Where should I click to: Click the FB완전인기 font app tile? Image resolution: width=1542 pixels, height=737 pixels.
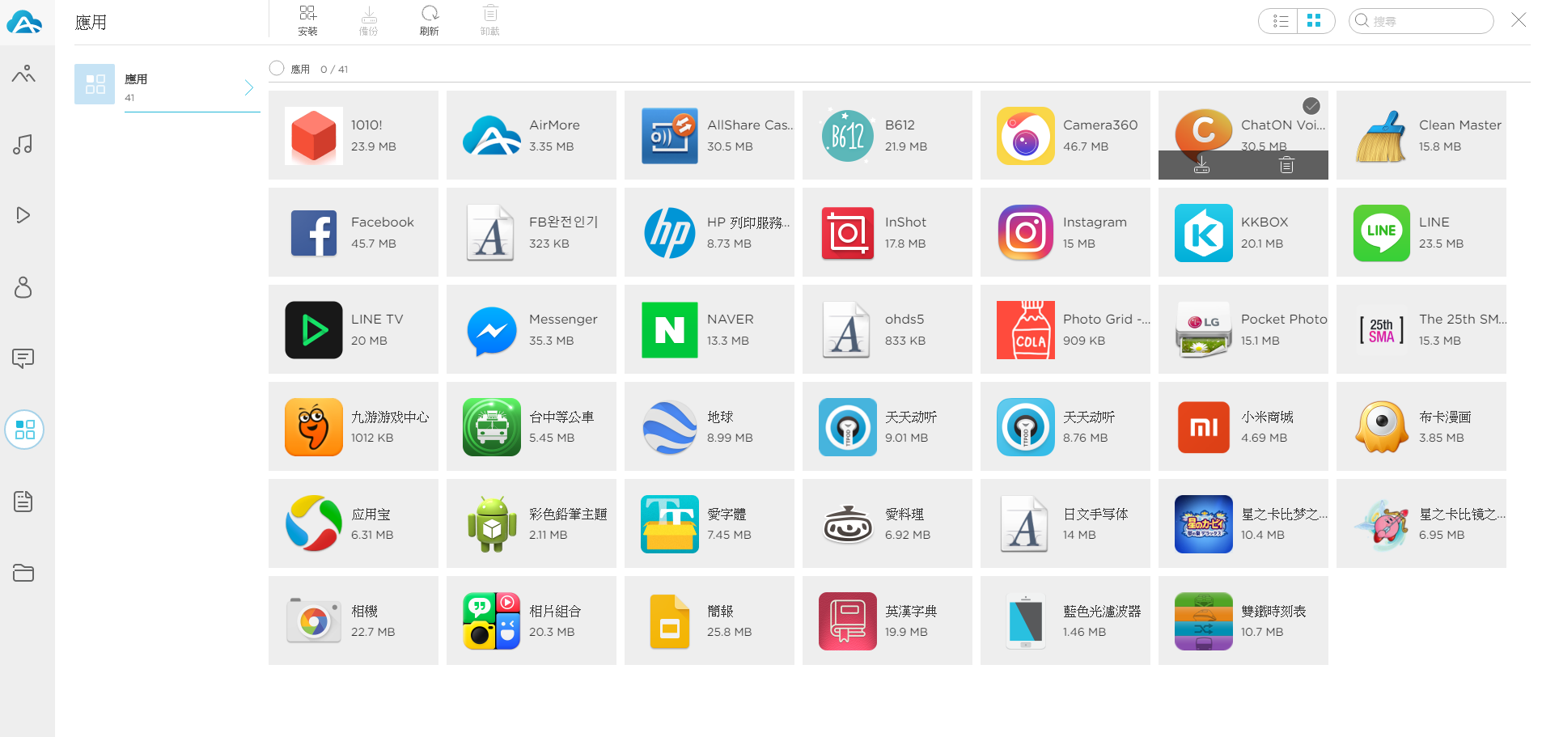[x=532, y=232]
